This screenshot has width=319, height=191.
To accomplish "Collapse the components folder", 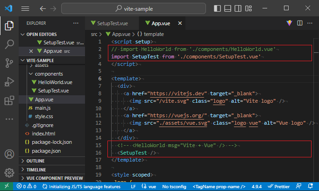I will [x=49, y=74].
